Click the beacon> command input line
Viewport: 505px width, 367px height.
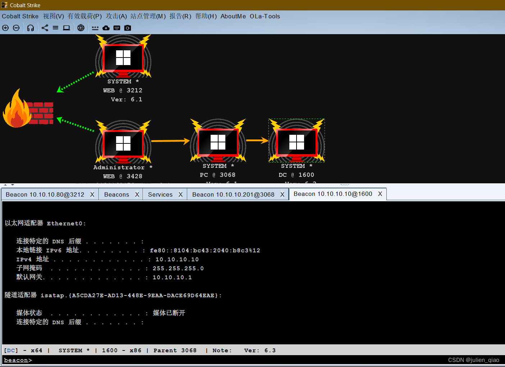click(x=253, y=360)
